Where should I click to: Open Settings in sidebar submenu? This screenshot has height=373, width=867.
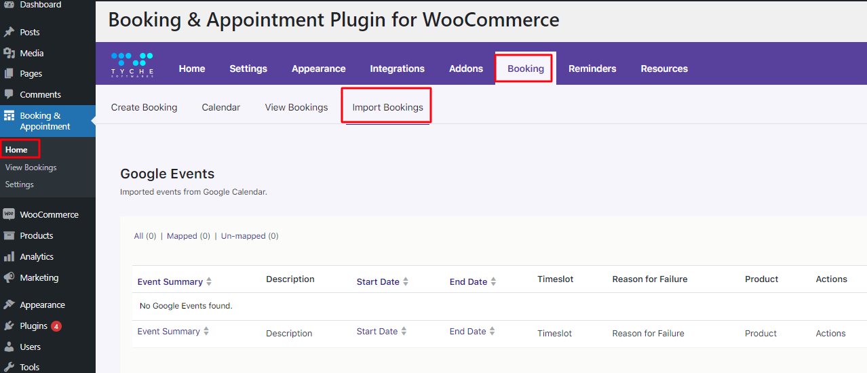pos(20,184)
